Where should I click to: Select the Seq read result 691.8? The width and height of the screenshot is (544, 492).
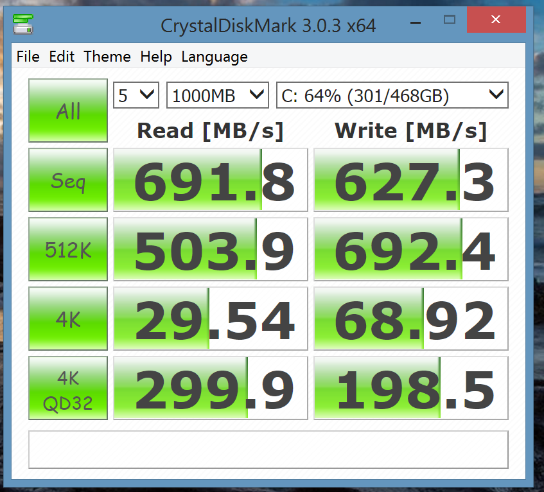211,180
